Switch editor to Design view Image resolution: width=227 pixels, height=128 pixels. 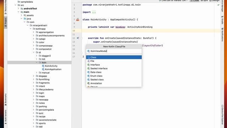pos(214,1)
